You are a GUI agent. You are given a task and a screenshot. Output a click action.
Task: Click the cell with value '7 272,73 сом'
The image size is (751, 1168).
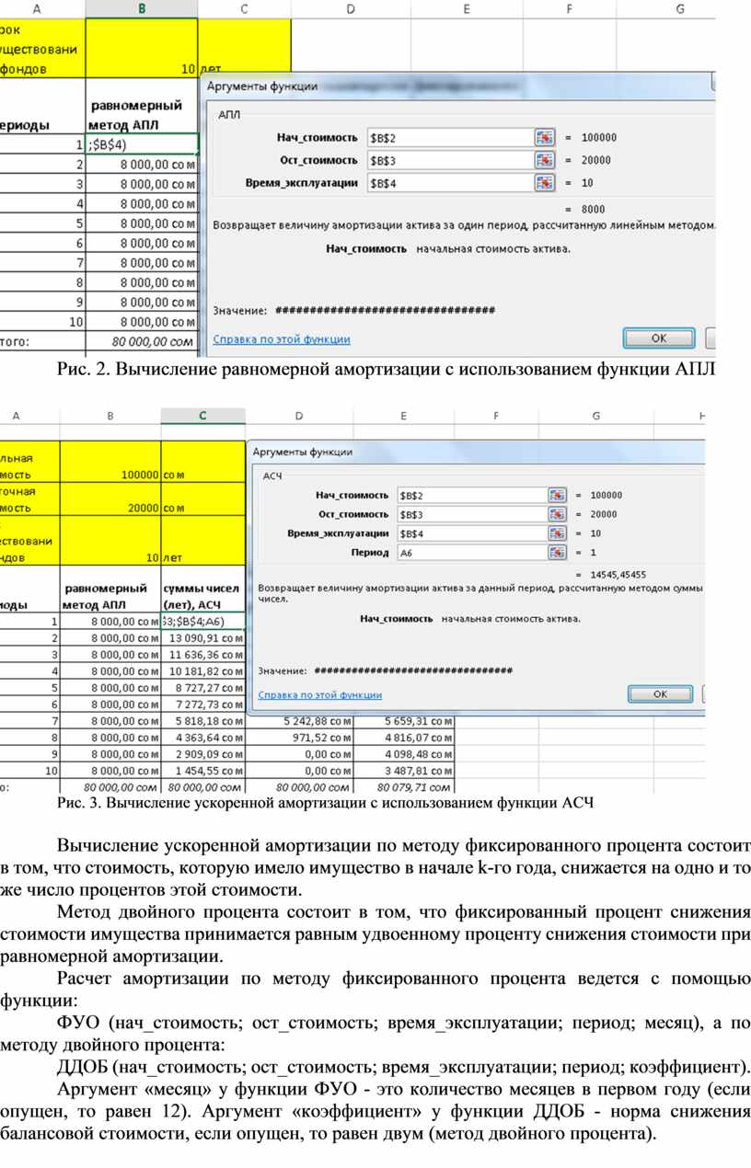202,704
